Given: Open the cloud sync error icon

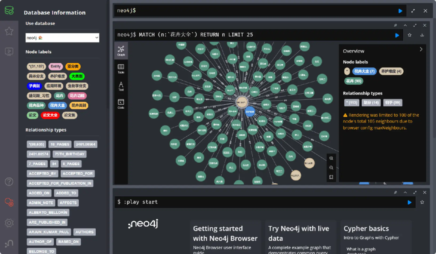Looking at the screenshot, I should click(x=9, y=202).
